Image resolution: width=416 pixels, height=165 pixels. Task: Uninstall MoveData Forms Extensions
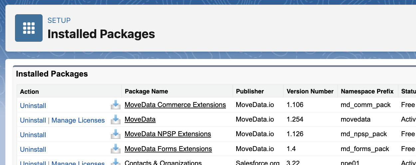pos(33,149)
